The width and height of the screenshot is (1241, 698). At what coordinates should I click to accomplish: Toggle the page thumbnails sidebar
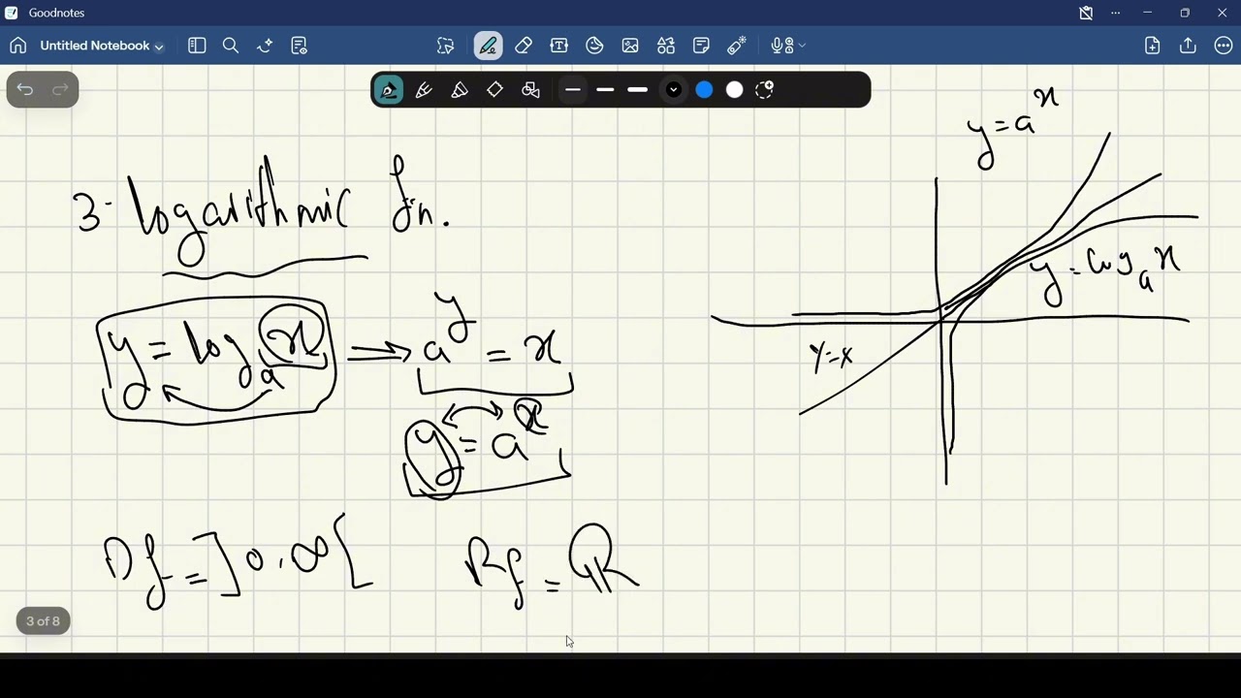point(197,46)
